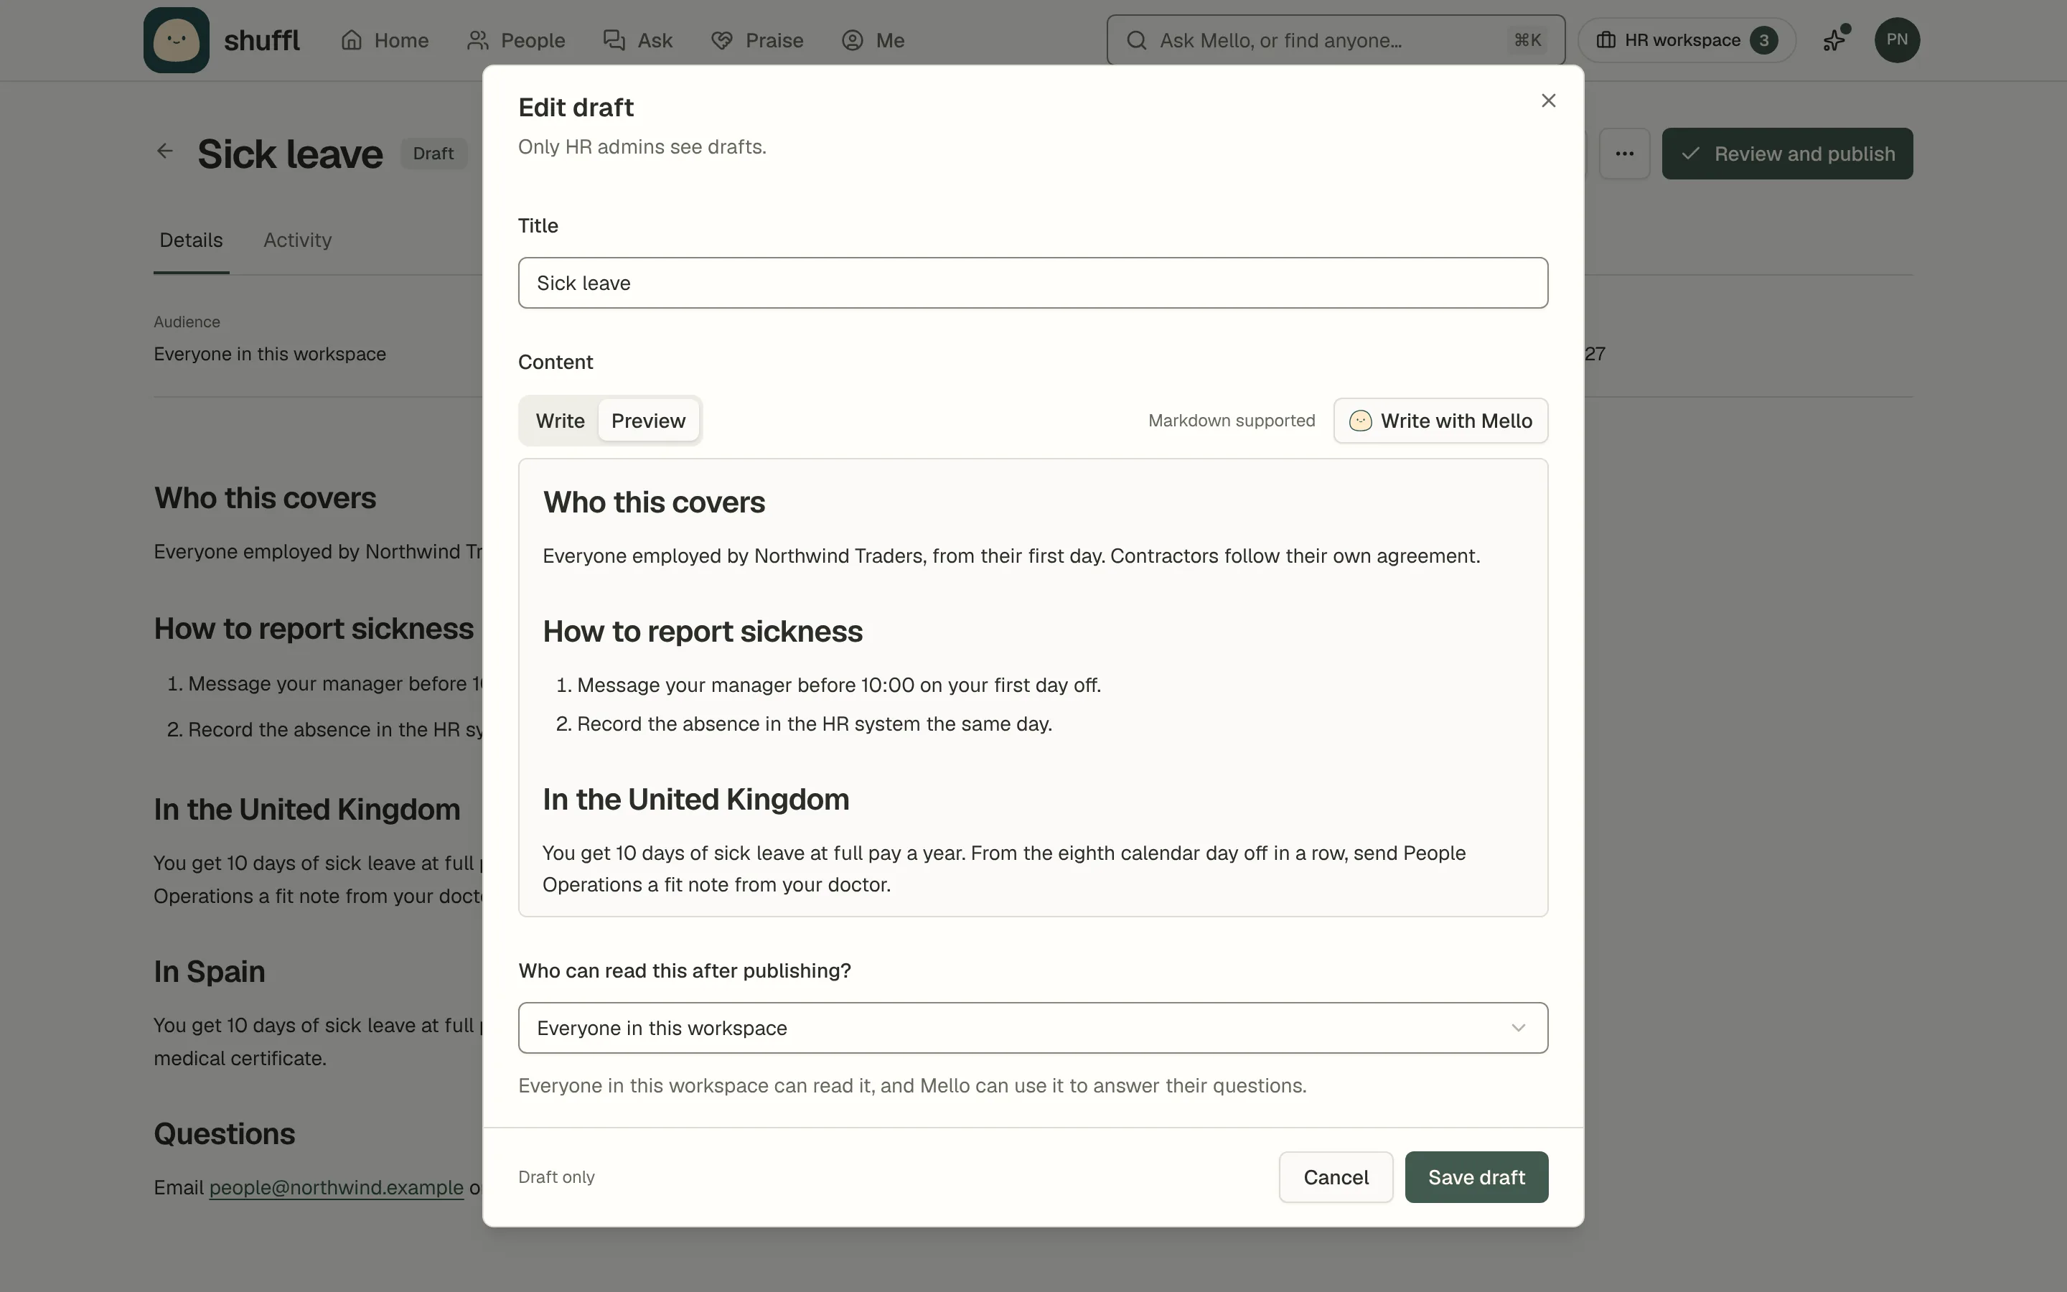Go to the People section
This screenshot has height=1292, width=2067.
[x=516, y=40]
